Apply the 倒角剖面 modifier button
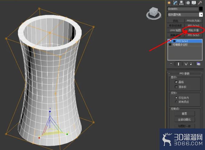205x150 pixels. (175, 35)
